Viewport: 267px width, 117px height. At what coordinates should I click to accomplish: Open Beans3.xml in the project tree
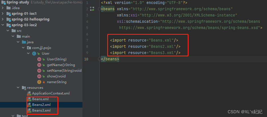point(42,110)
